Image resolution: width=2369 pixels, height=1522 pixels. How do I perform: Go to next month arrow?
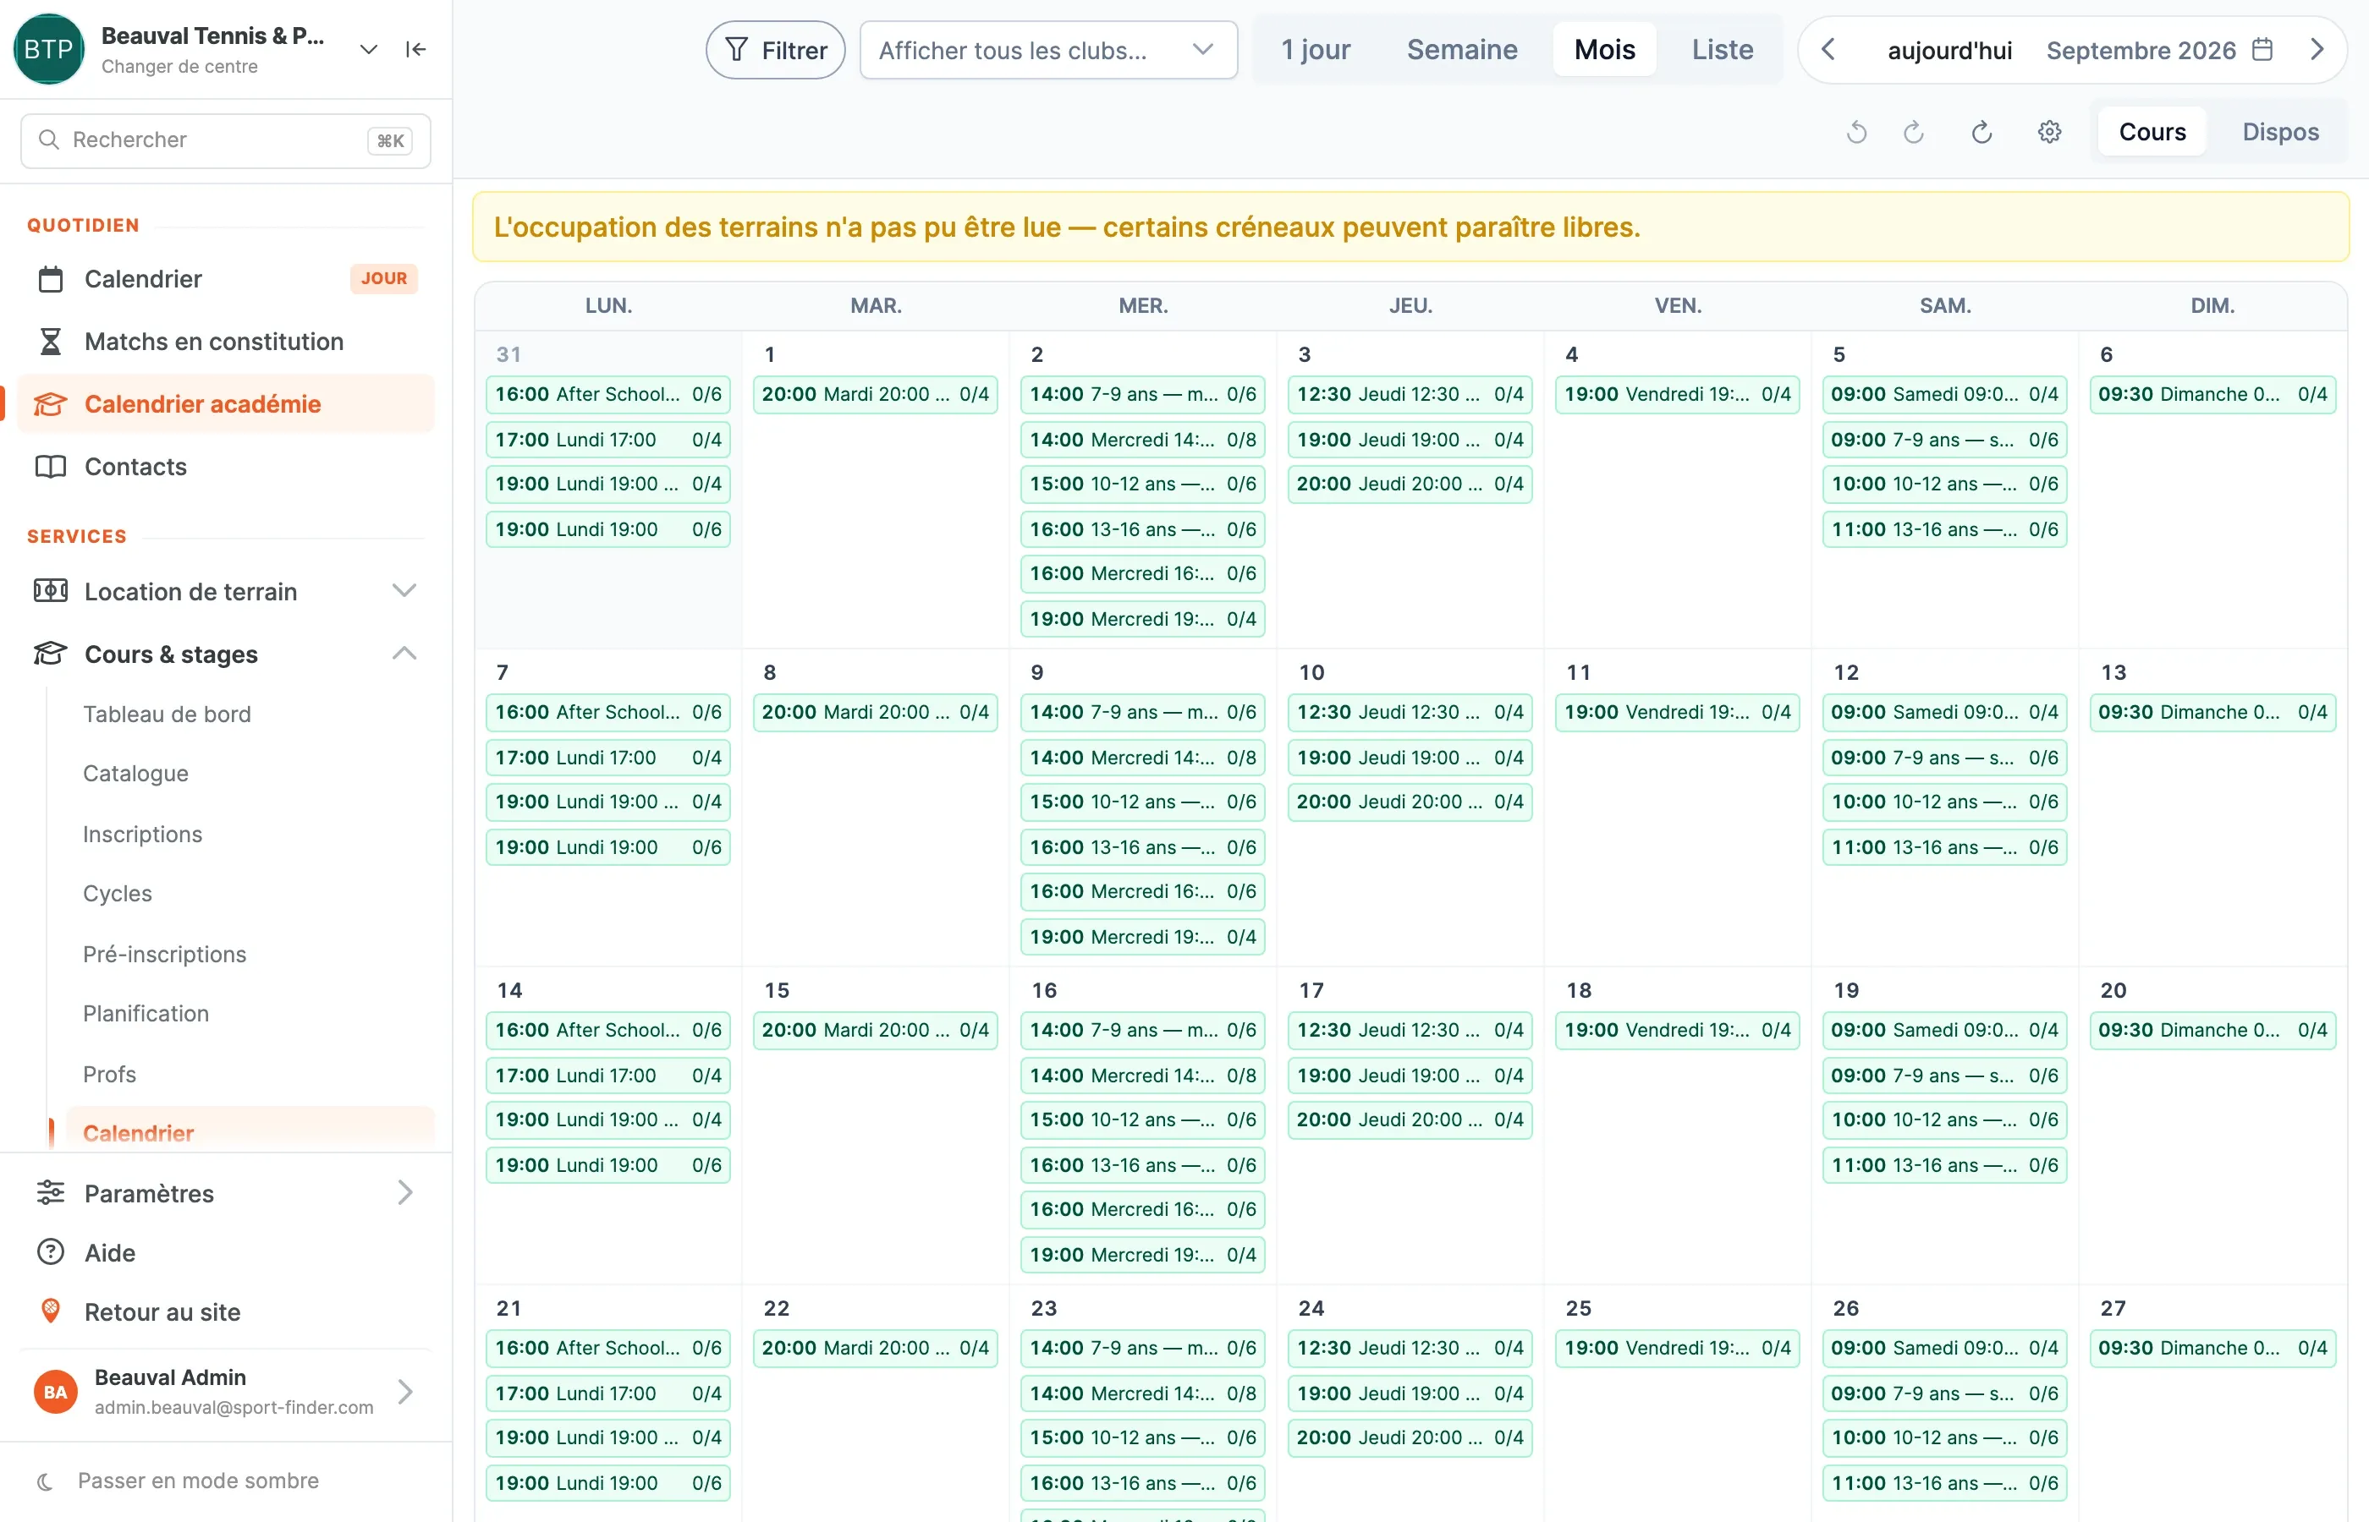click(x=2316, y=49)
